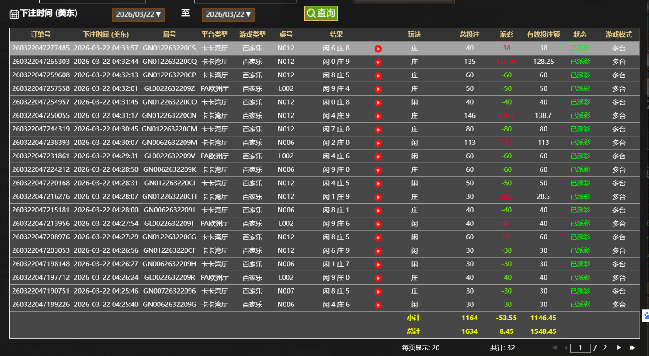Go to the next page arrow
This screenshot has height=356, width=649.
point(619,347)
